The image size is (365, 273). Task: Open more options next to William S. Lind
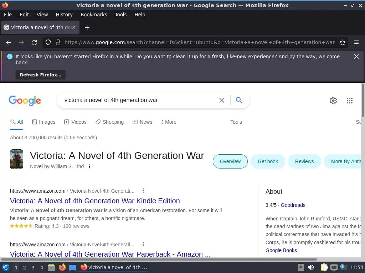[89, 166]
